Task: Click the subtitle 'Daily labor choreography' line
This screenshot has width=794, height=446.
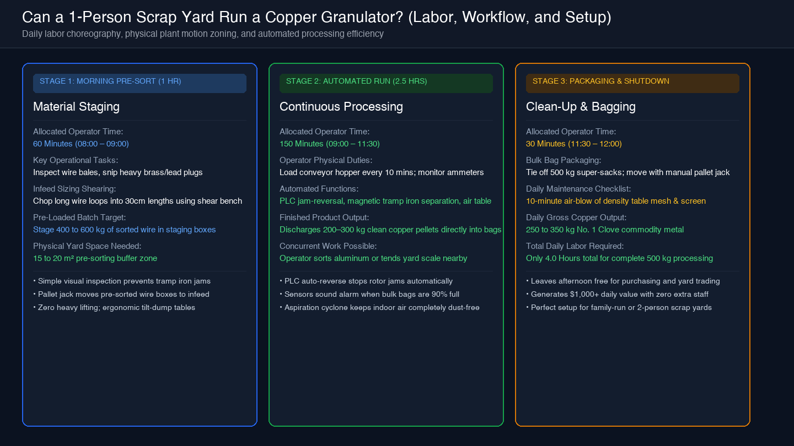Action: [x=203, y=34]
